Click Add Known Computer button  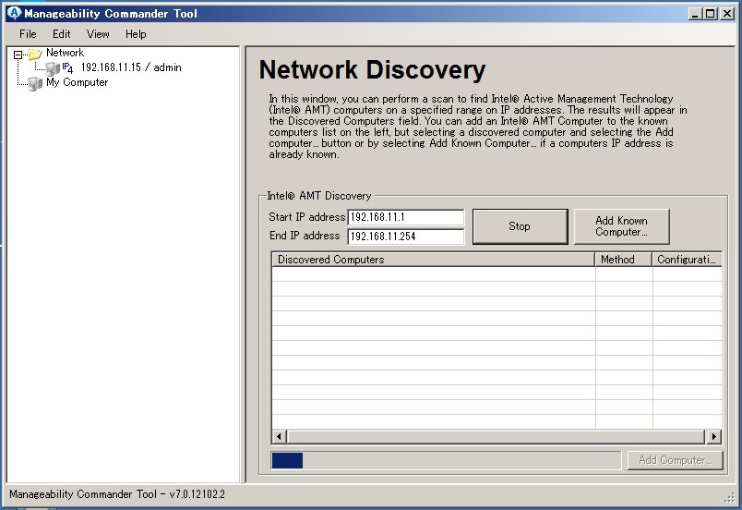click(621, 226)
